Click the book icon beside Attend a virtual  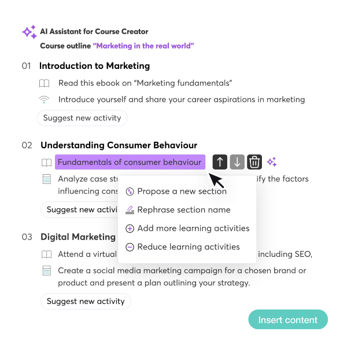click(x=46, y=255)
